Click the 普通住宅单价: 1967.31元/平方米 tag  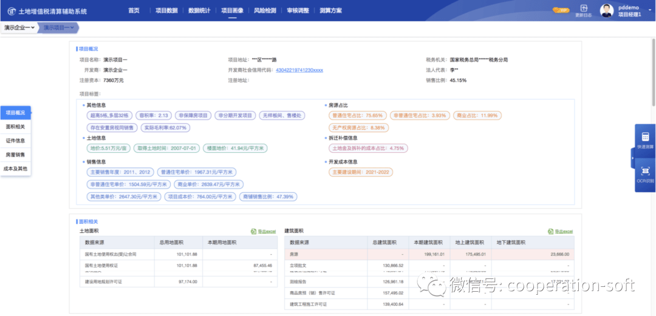tap(197, 172)
